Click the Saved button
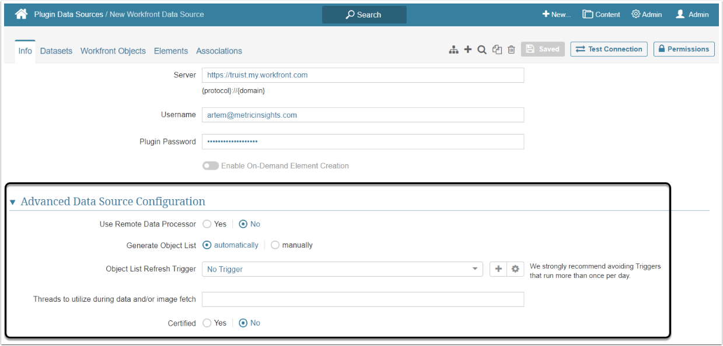 pos(543,49)
